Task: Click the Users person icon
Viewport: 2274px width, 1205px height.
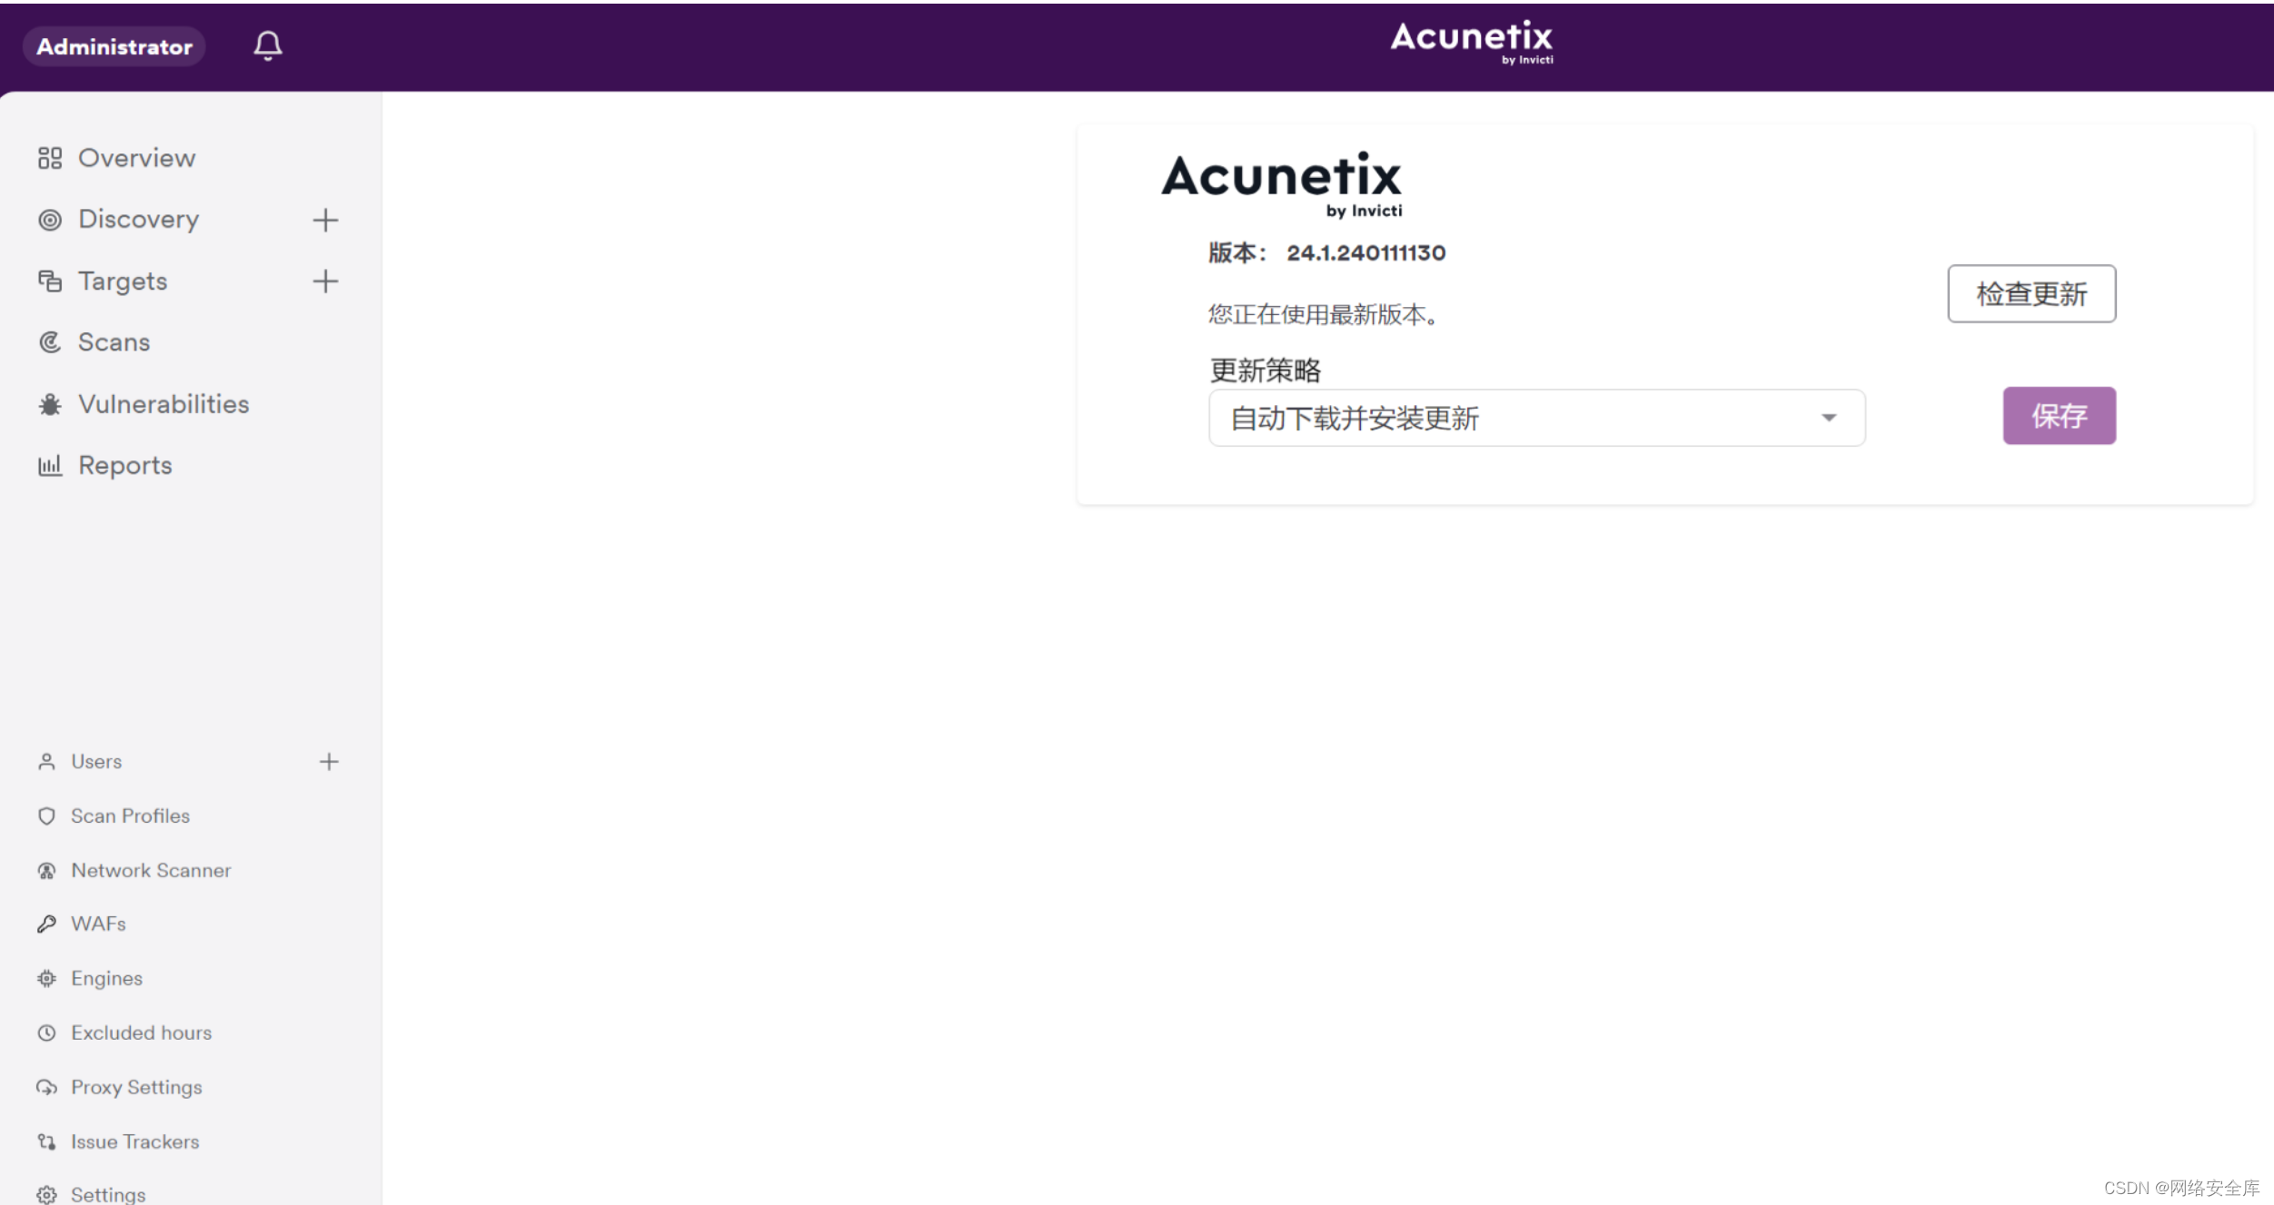Action: click(46, 761)
